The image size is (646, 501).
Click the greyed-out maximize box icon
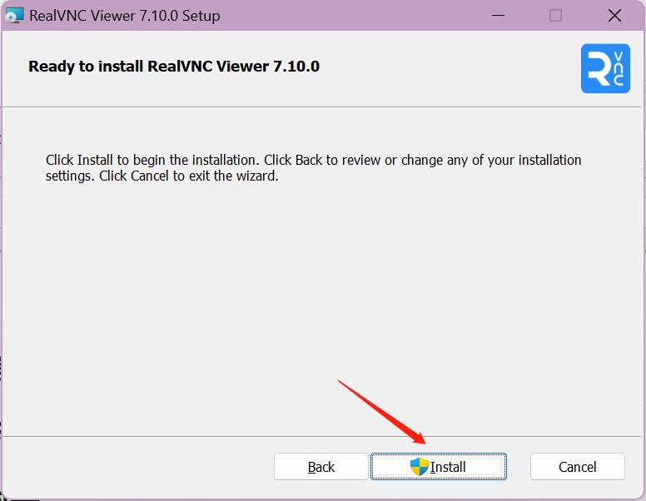pos(555,15)
